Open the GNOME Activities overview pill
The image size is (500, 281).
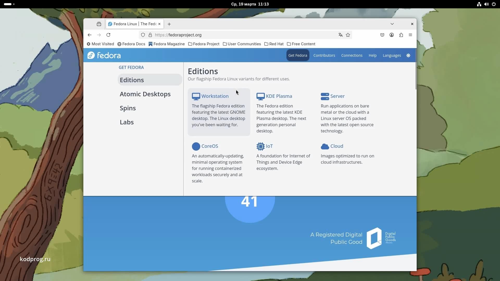coord(9,4)
